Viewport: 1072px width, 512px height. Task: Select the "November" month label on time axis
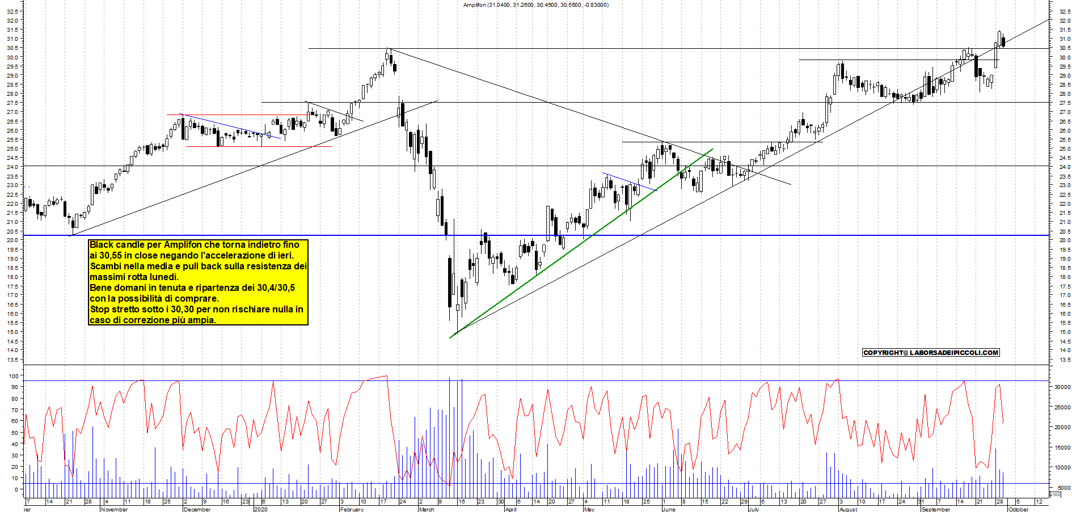tap(114, 509)
